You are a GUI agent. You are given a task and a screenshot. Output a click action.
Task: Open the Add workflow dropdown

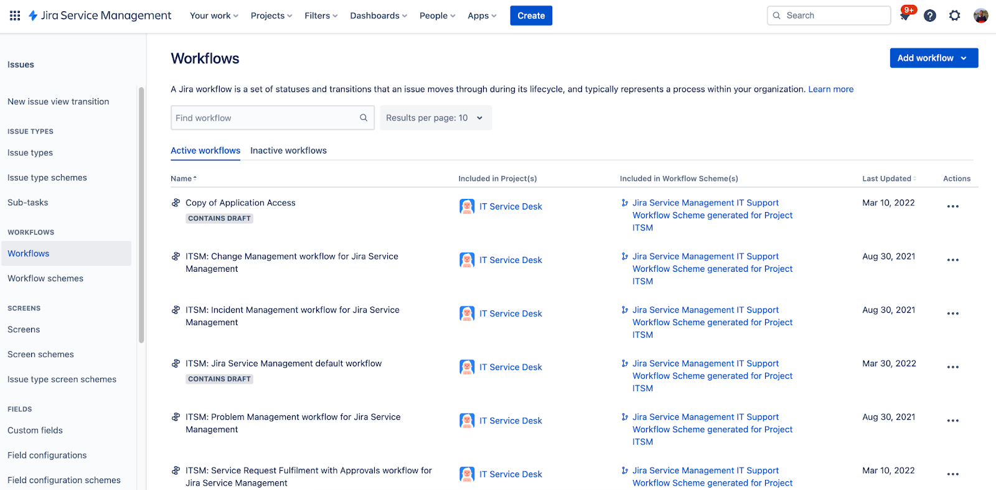tap(934, 58)
